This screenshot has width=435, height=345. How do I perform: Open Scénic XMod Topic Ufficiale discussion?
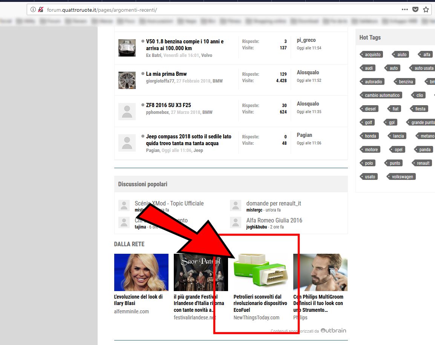click(x=169, y=204)
